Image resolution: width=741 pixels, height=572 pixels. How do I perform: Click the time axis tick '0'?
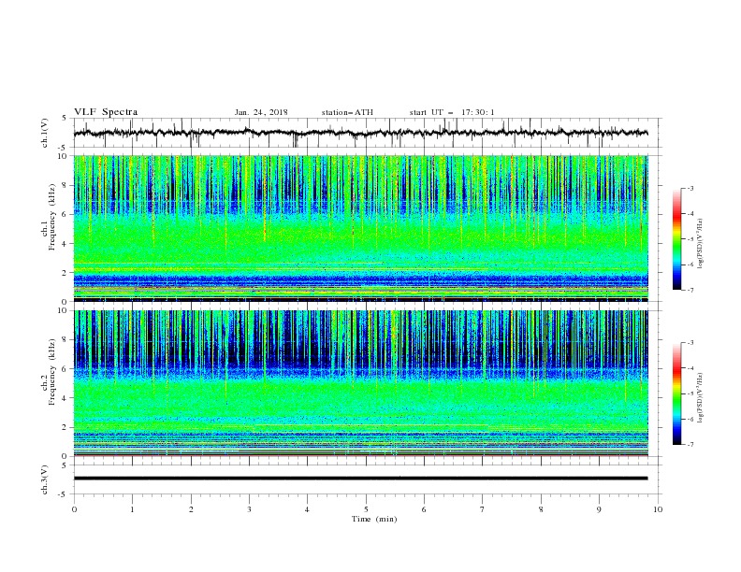[74, 509]
